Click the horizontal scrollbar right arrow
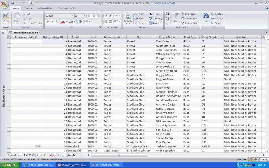Screen dimensions: 269x168 point(263,155)
